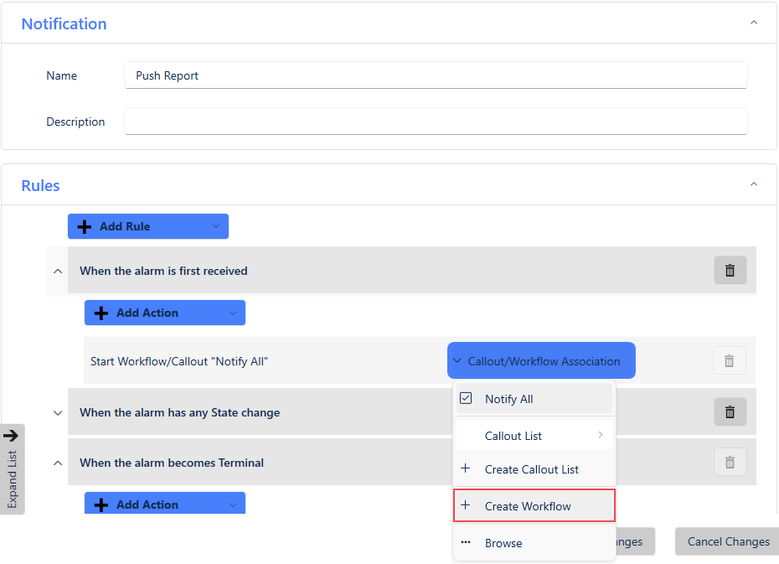
Task: Click the arrow icon on the Expand List sidebar
Action: [x=12, y=436]
